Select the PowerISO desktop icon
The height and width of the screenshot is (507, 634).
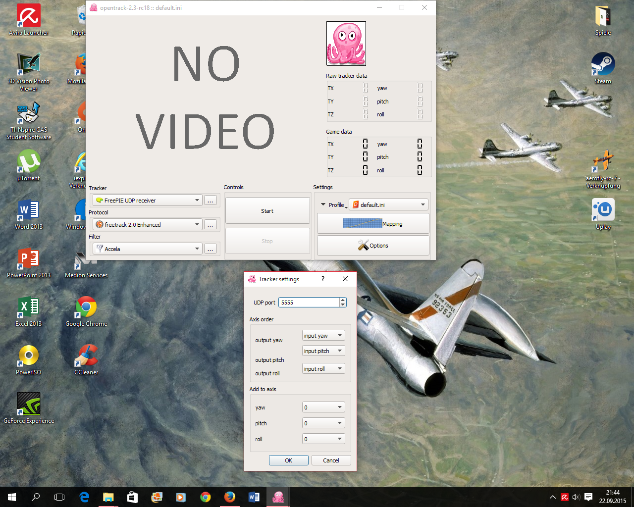pos(29,359)
